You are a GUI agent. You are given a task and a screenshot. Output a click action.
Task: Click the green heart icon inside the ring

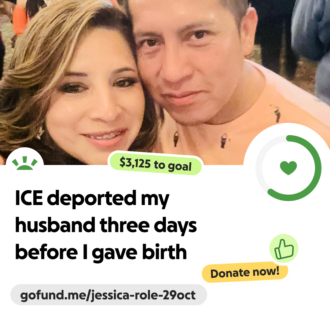click(288, 168)
